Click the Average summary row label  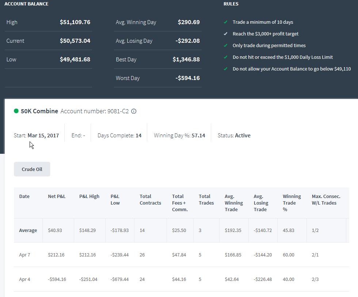[28, 231]
